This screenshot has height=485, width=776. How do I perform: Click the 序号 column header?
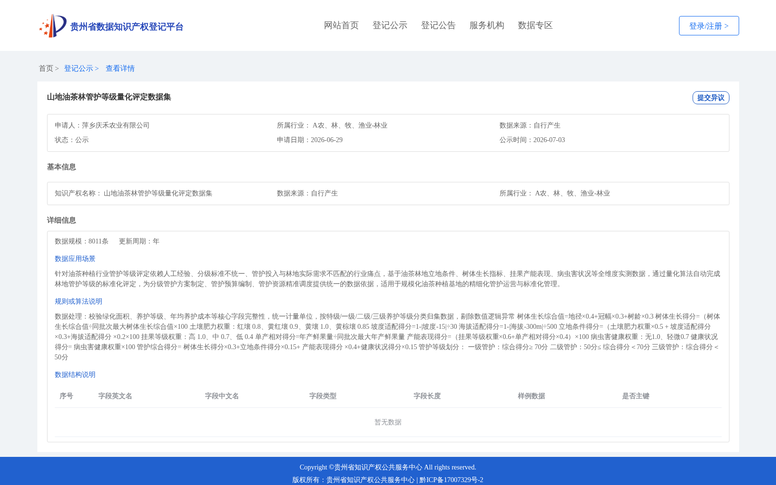pyautogui.click(x=66, y=396)
